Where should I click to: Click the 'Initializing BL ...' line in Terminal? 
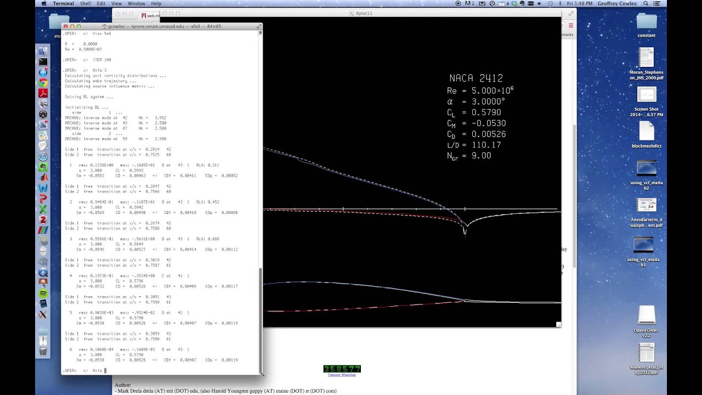coord(87,107)
